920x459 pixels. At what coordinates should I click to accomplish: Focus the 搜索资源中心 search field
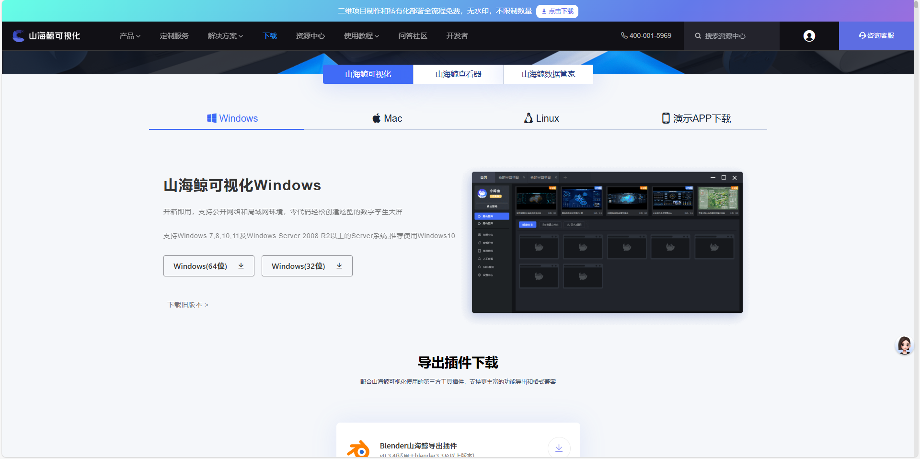pyautogui.click(x=732, y=36)
